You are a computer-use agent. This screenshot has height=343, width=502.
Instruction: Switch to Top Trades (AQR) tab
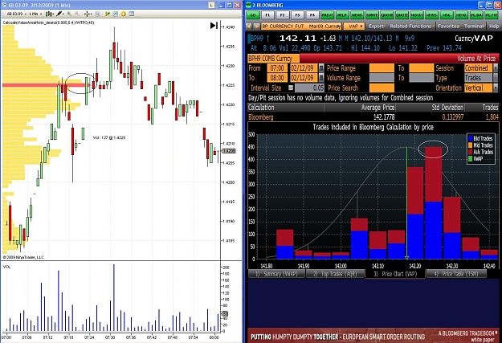click(335, 274)
